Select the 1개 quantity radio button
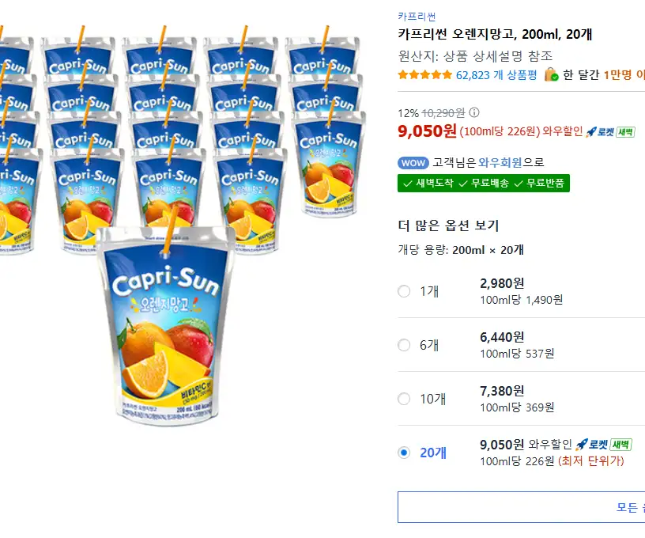 tap(404, 291)
